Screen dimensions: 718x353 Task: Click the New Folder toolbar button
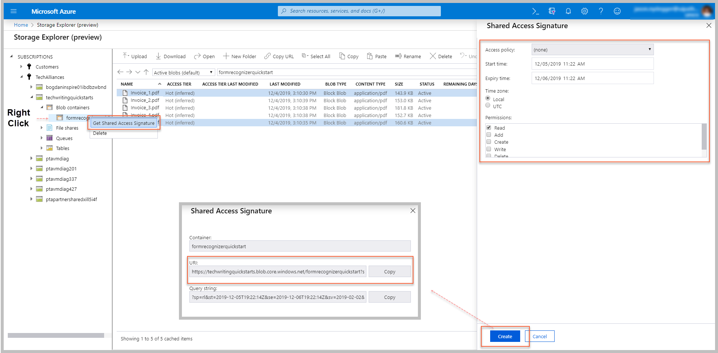pos(239,56)
